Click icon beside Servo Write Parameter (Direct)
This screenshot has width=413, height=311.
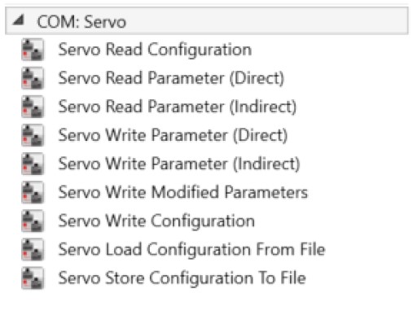(x=33, y=135)
